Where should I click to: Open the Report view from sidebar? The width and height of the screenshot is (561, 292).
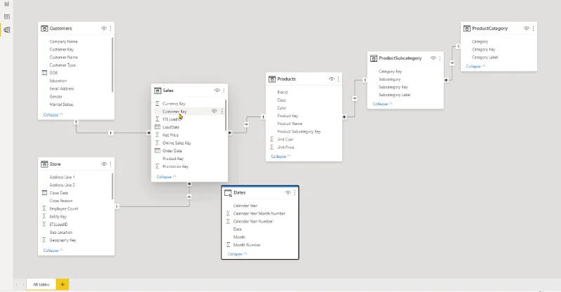pos(6,4)
